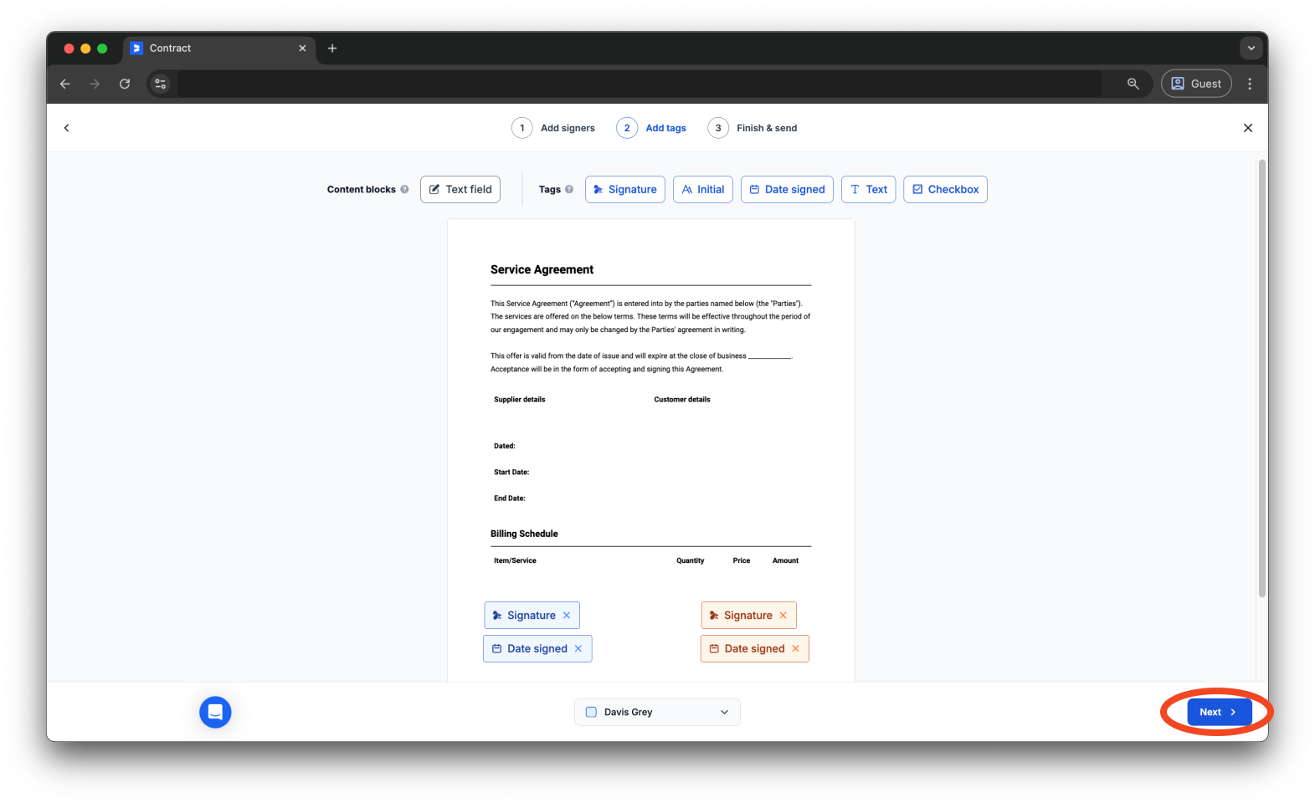Close the Contract tab
This screenshot has height=803, width=1315.
(303, 49)
